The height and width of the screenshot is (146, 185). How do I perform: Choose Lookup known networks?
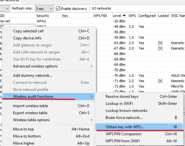click(x=126, y=111)
